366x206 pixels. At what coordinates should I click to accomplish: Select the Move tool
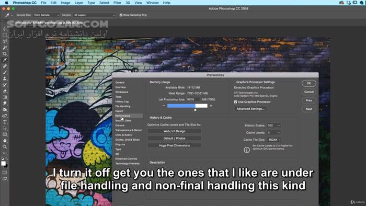tap(5, 29)
